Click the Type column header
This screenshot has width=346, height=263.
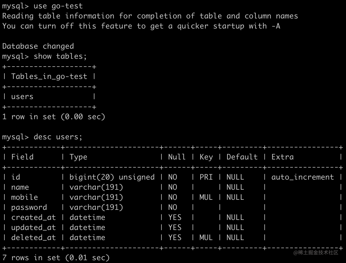tap(78, 157)
